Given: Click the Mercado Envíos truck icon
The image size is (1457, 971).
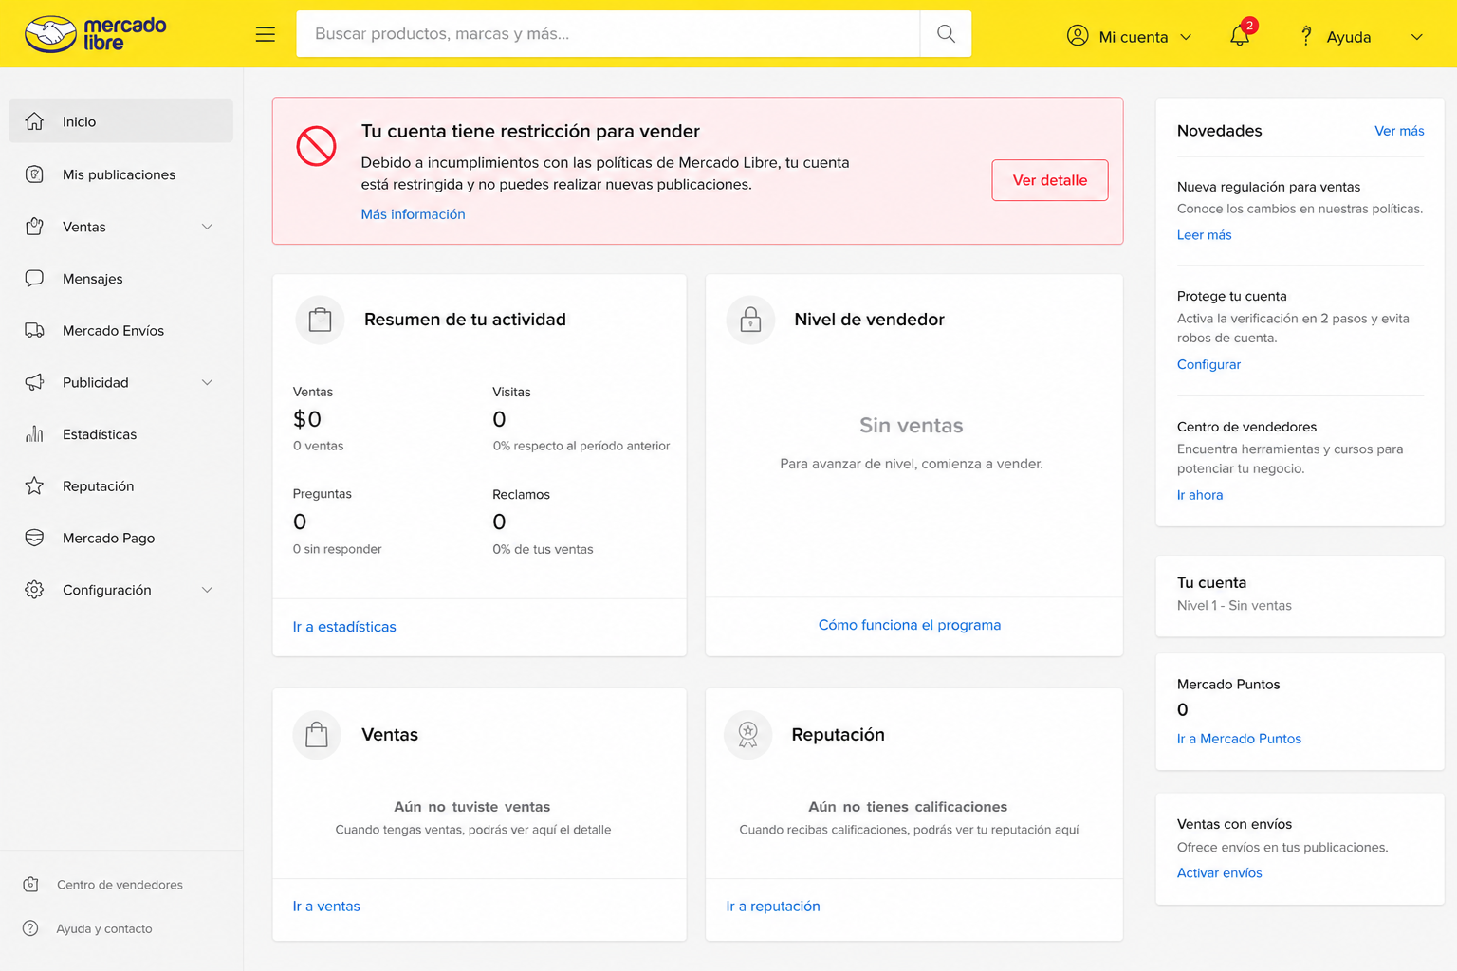Looking at the screenshot, I should click(34, 330).
